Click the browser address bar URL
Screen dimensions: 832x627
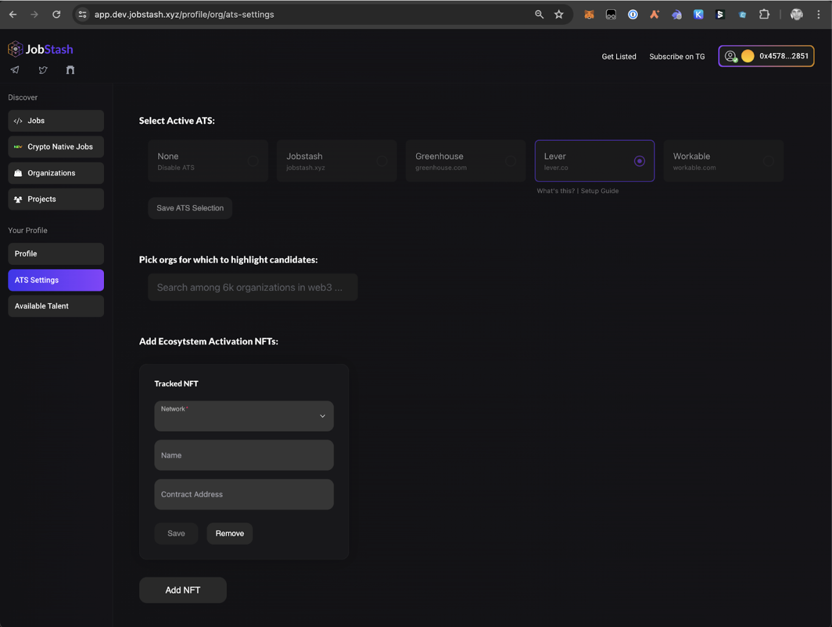tap(184, 15)
